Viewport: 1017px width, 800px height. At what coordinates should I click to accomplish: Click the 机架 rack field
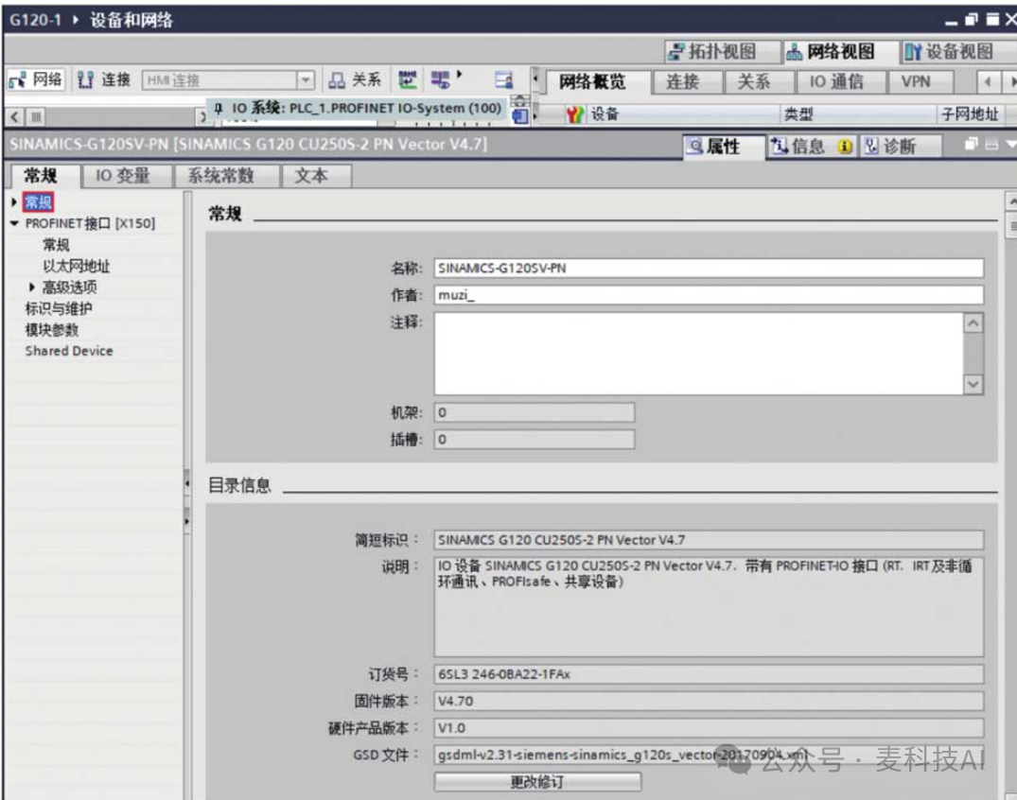pos(535,413)
